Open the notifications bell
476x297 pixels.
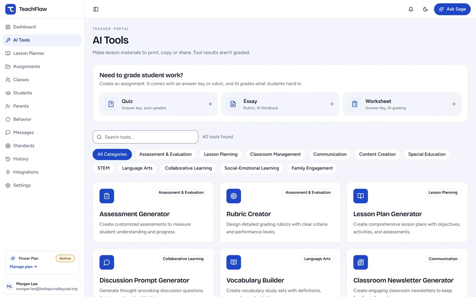[411, 9]
